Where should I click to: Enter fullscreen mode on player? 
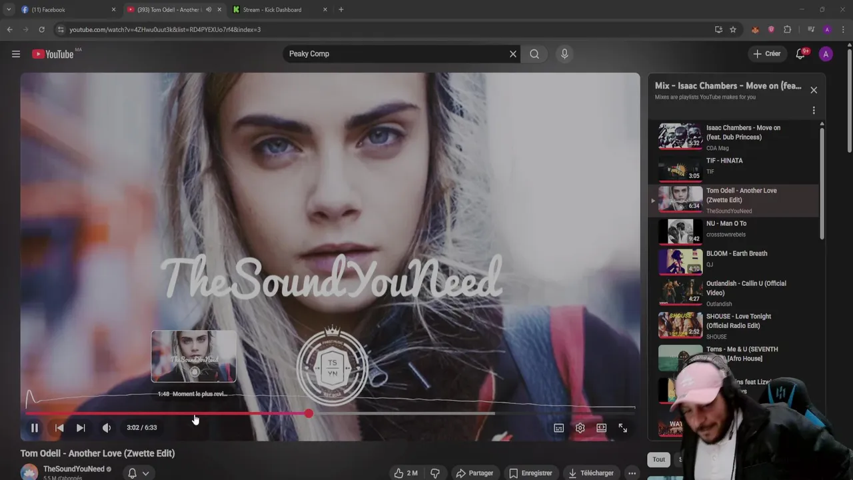[x=623, y=428]
